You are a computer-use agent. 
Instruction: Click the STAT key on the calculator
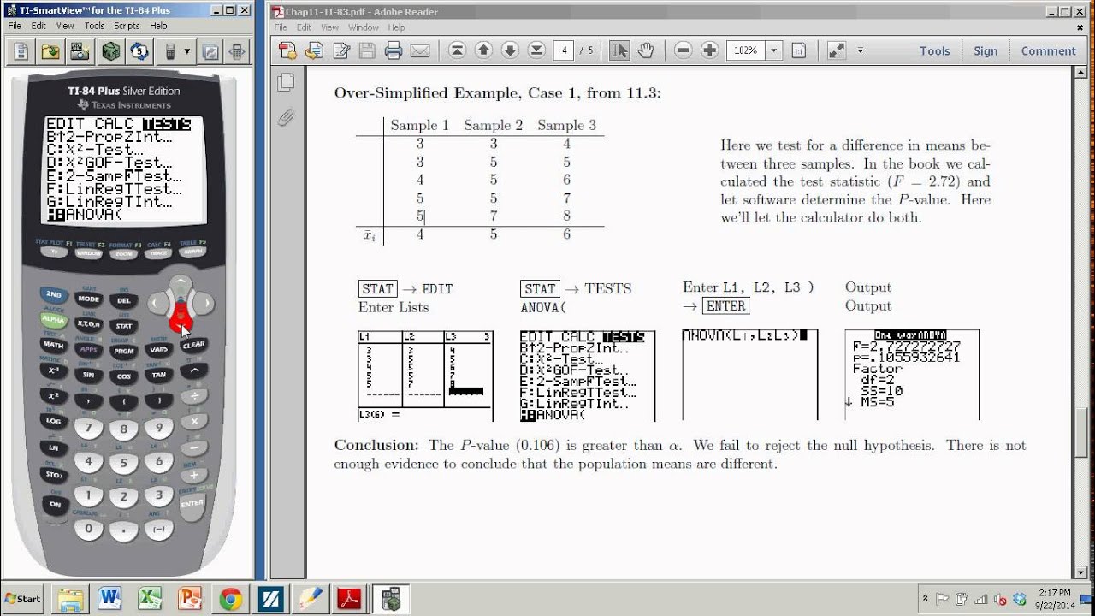pos(124,325)
